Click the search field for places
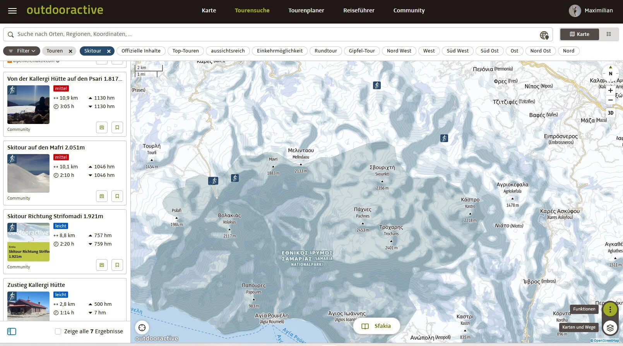The image size is (623, 346). coord(271,34)
